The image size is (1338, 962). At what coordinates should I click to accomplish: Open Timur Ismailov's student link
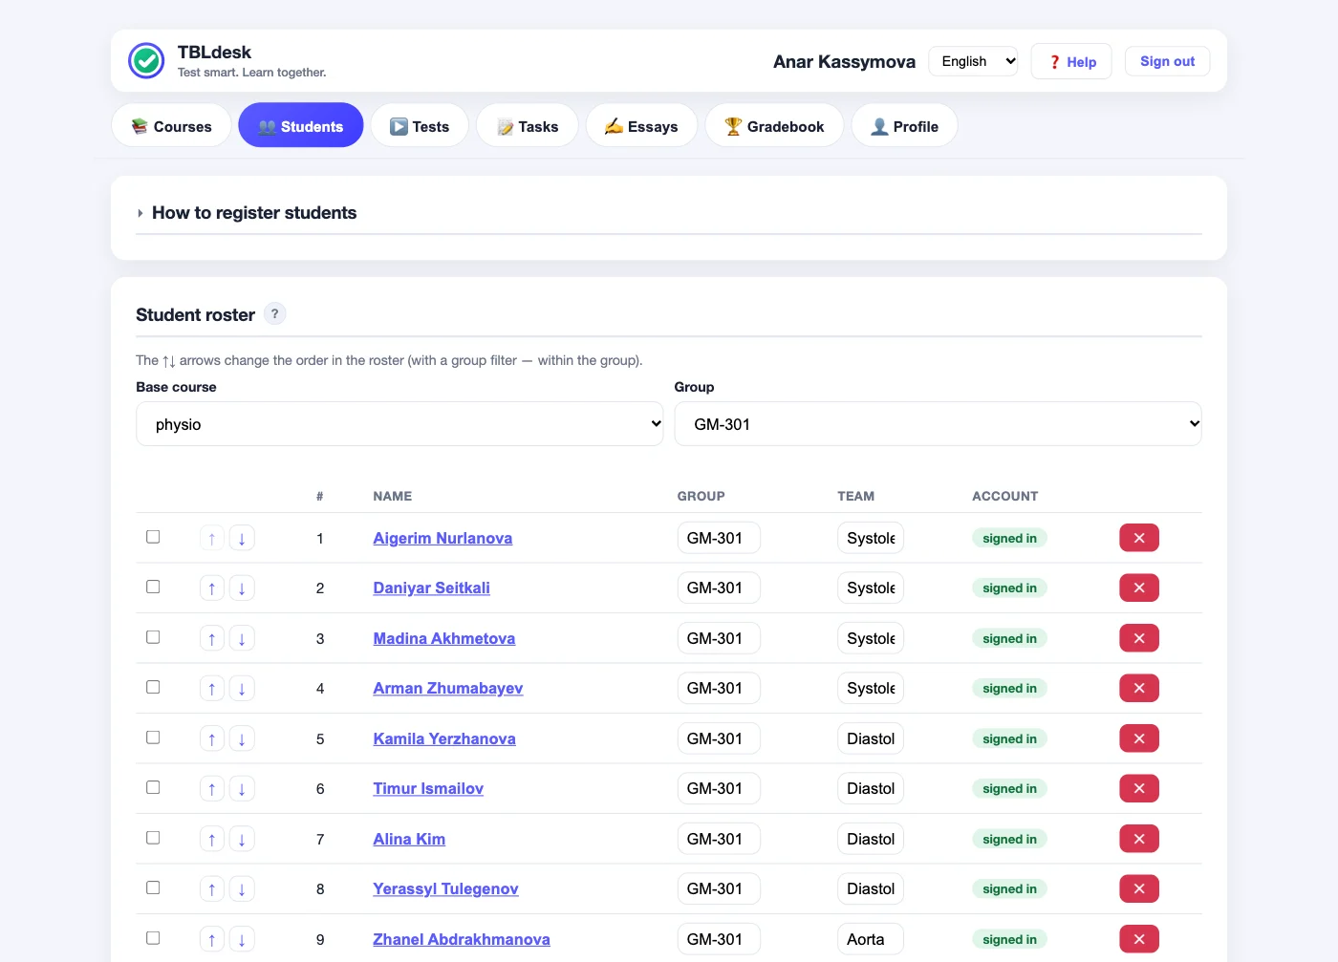point(428,789)
